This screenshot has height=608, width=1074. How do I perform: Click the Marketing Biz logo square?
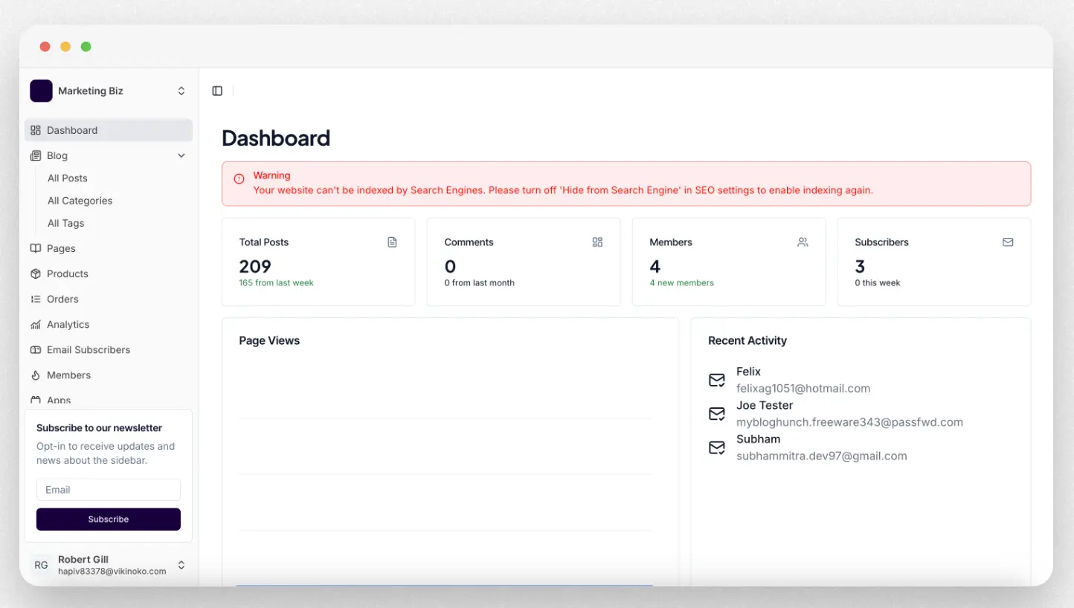(41, 91)
